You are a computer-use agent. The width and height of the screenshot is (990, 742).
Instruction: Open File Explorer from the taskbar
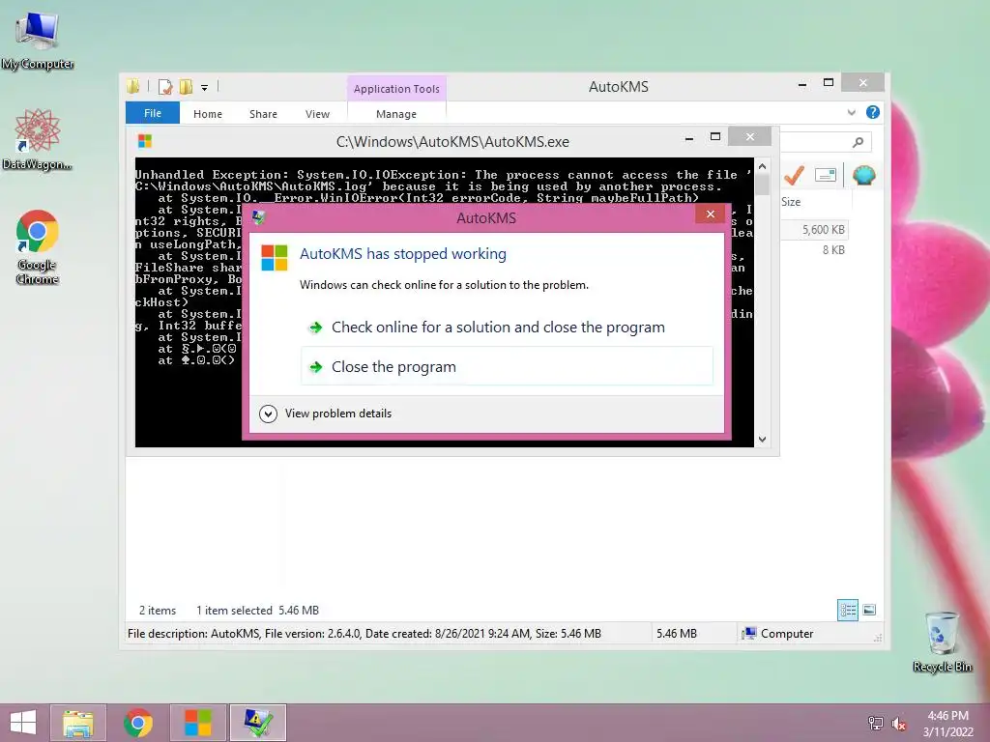[78, 723]
